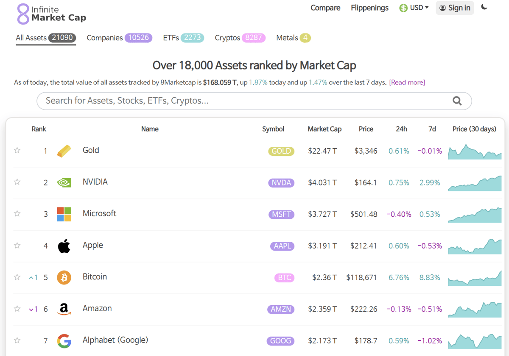
Task: Click the Bitcoin logo icon
Action: 64,278
